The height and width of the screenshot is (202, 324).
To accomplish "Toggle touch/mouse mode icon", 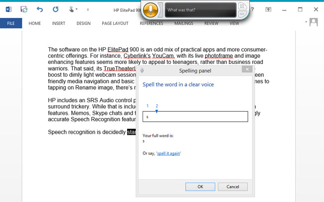I will pyautogui.click(x=71, y=9).
